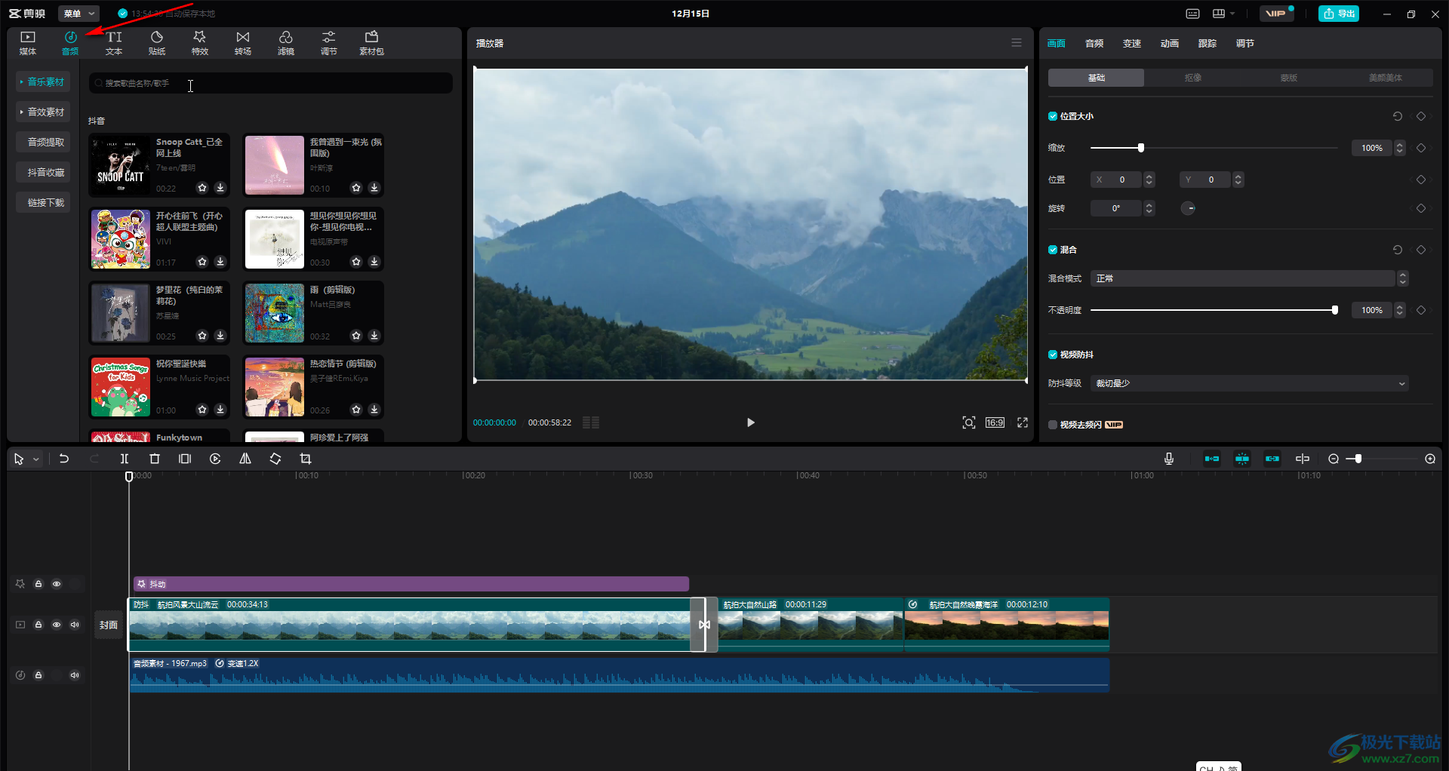
Task: Select the 蒙版 mask sub-tab
Action: point(1288,78)
